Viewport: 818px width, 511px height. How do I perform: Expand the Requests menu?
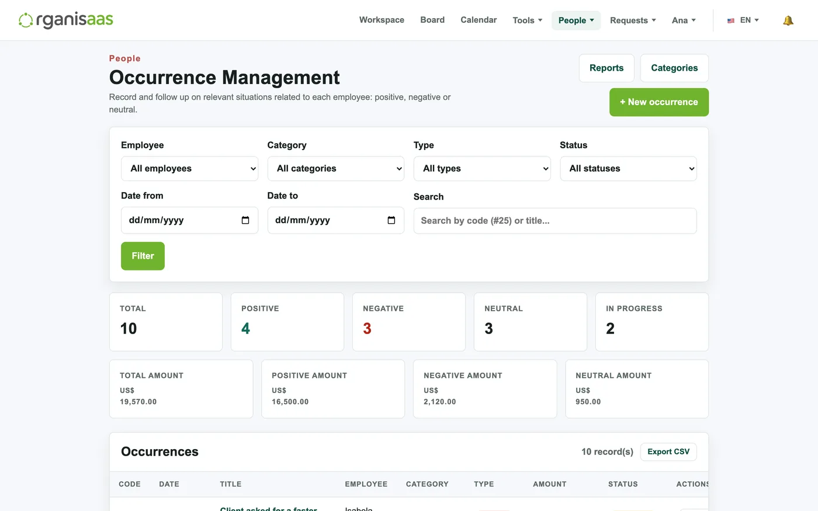[x=633, y=20]
